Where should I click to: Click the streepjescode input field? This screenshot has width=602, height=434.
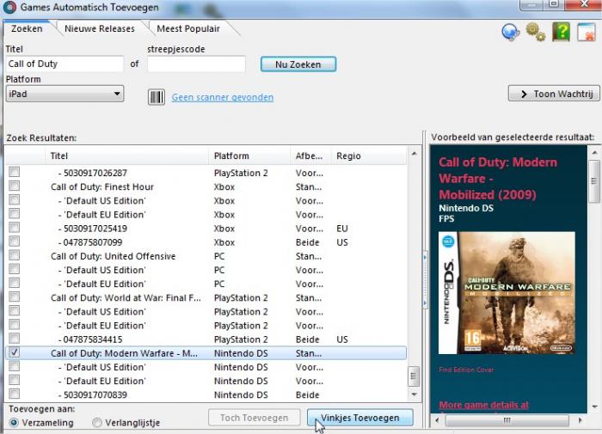click(x=196, y=64)
